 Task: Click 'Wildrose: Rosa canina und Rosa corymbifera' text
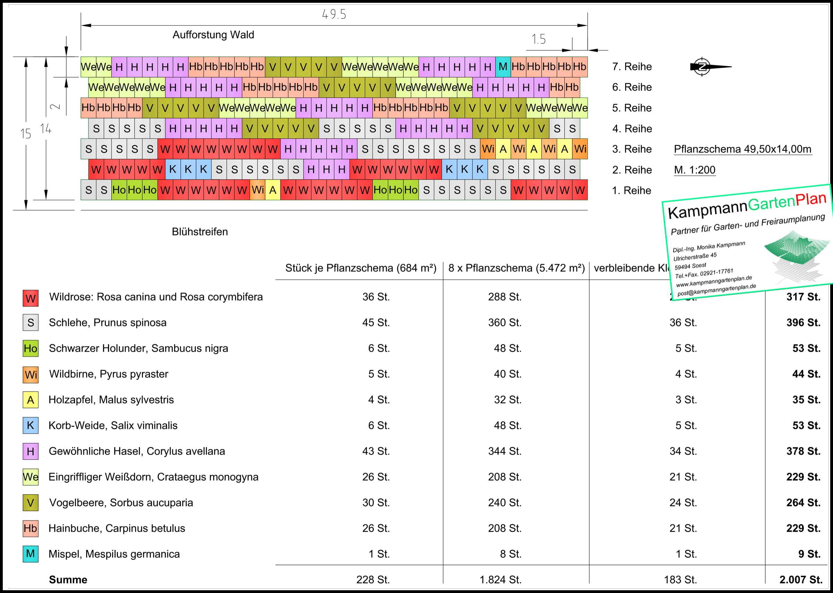(x=156, y=297)
